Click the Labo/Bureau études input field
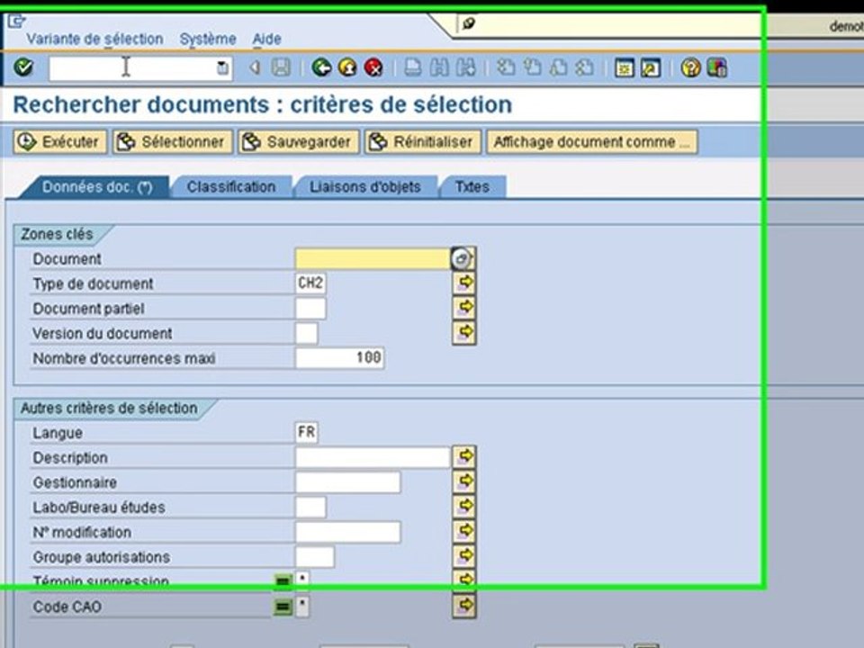This screenshot has width=864, height=648. click(310, 507)
